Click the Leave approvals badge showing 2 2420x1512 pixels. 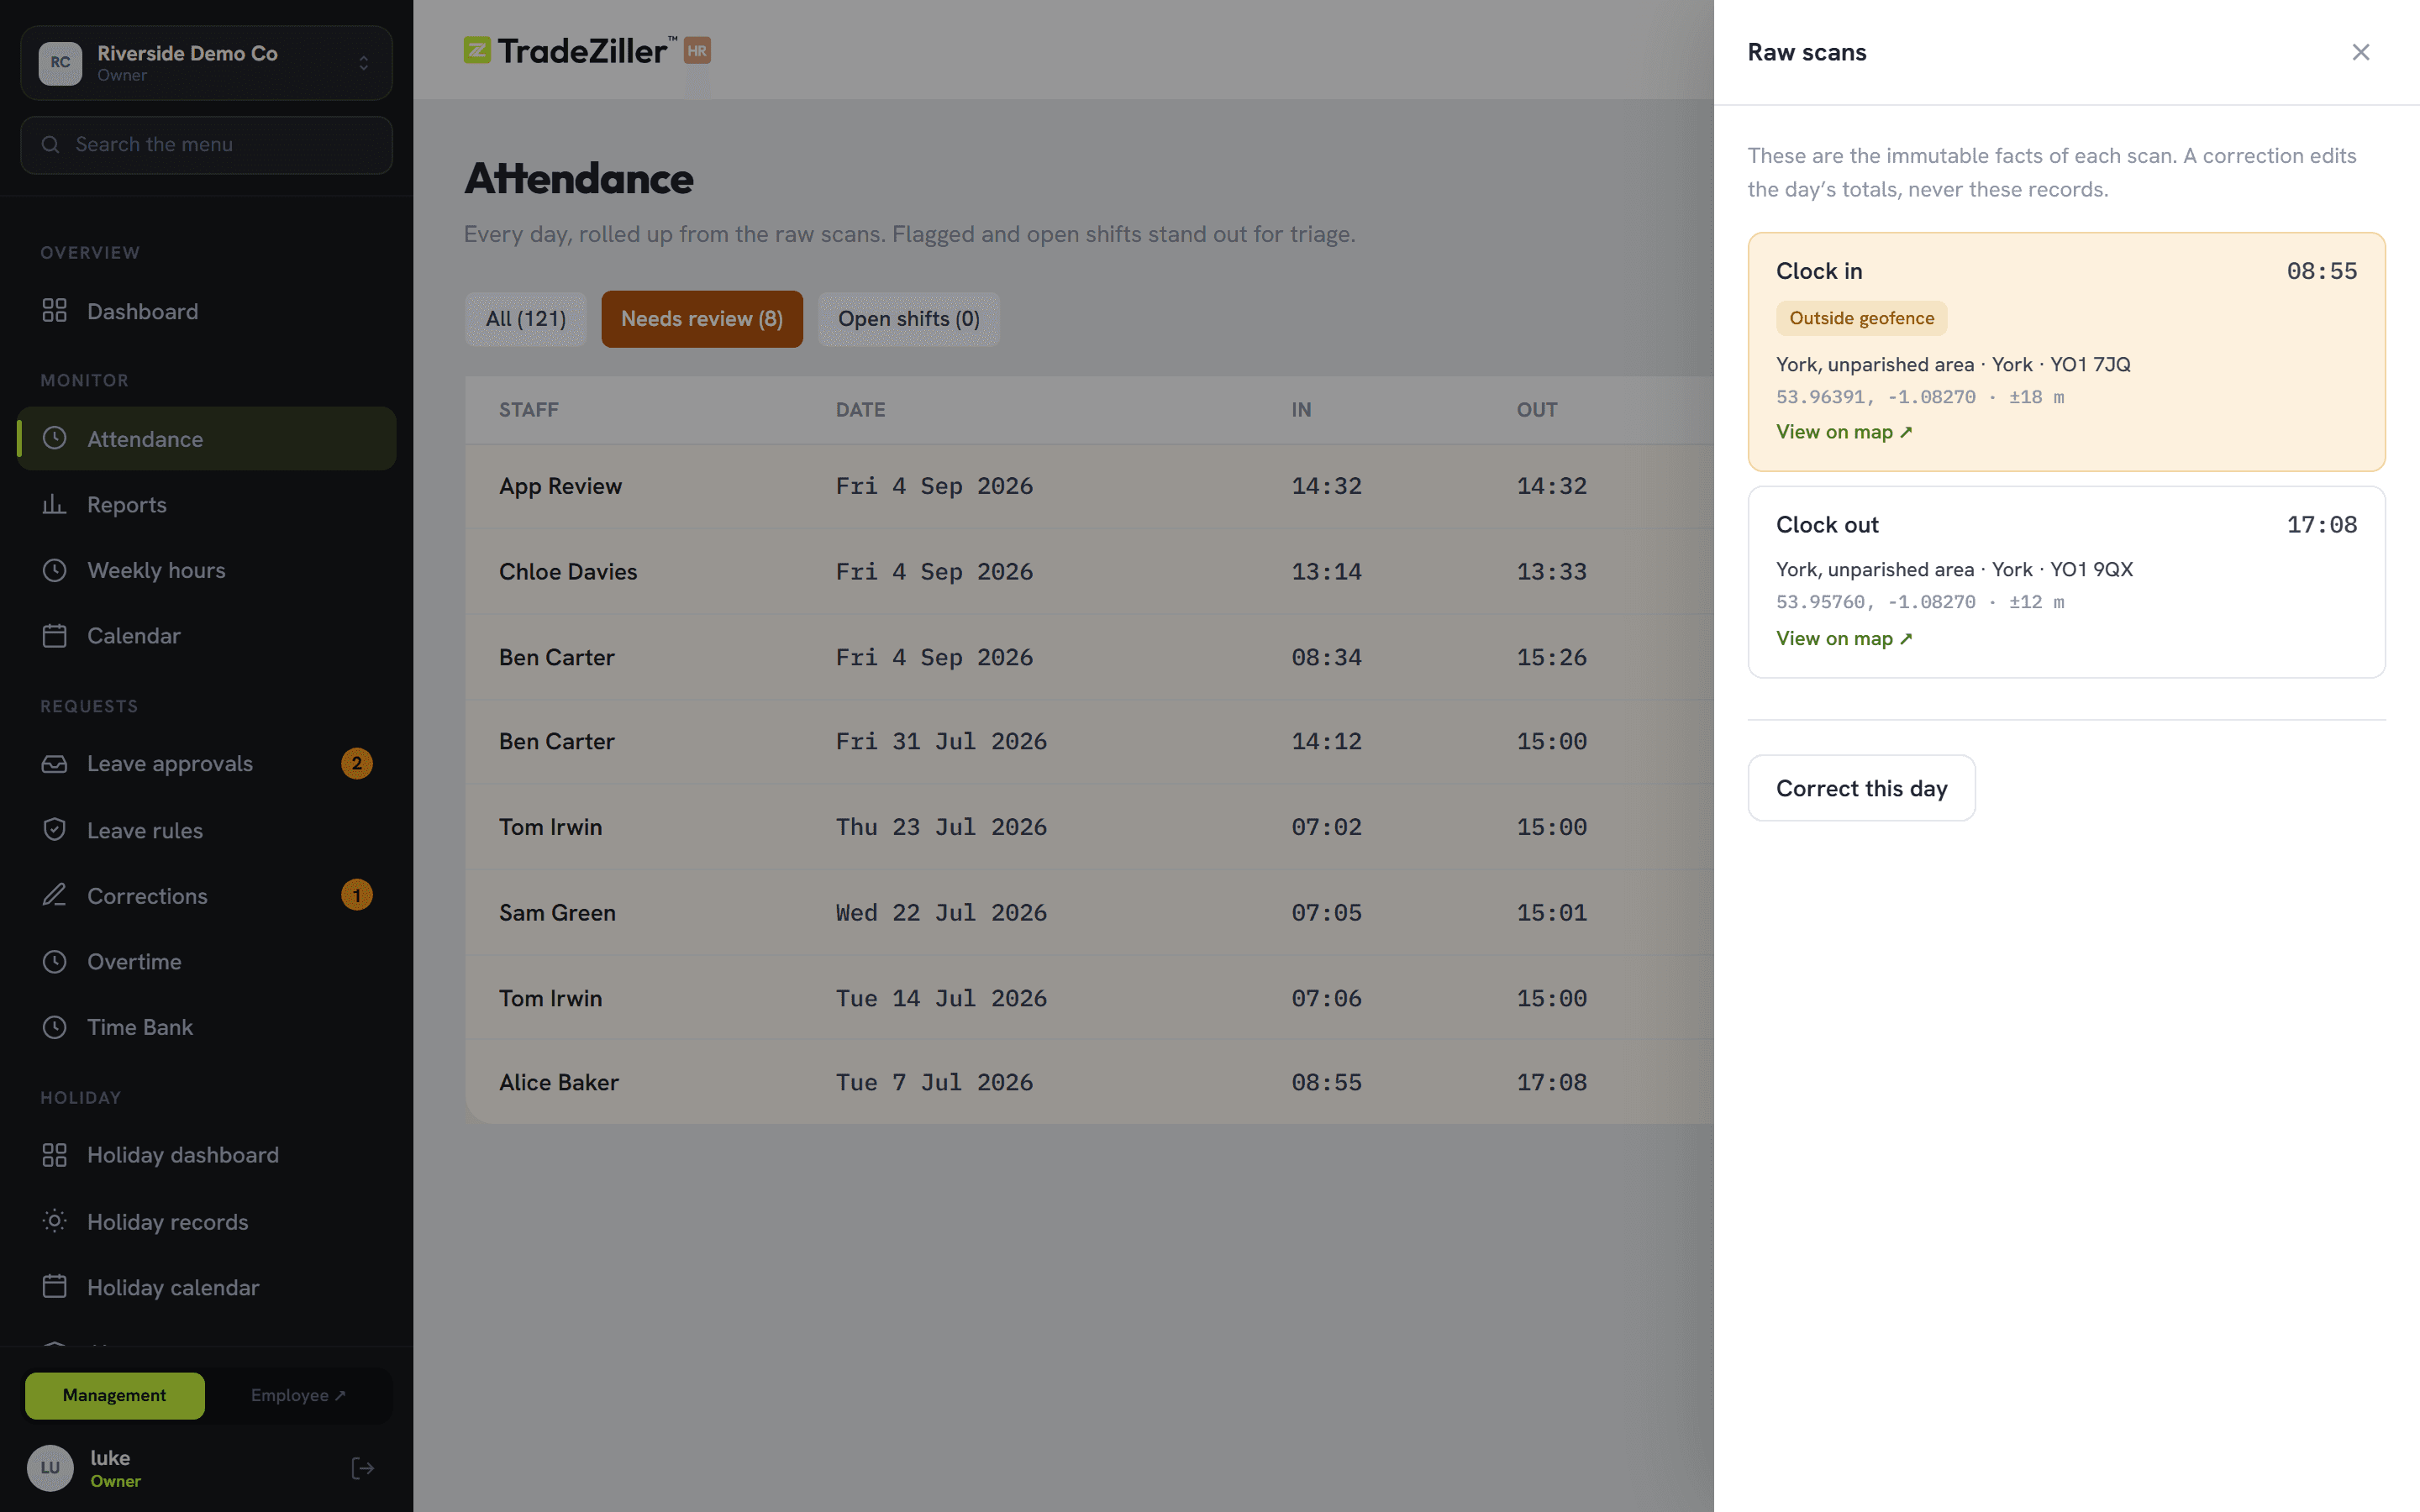[357, 764]
